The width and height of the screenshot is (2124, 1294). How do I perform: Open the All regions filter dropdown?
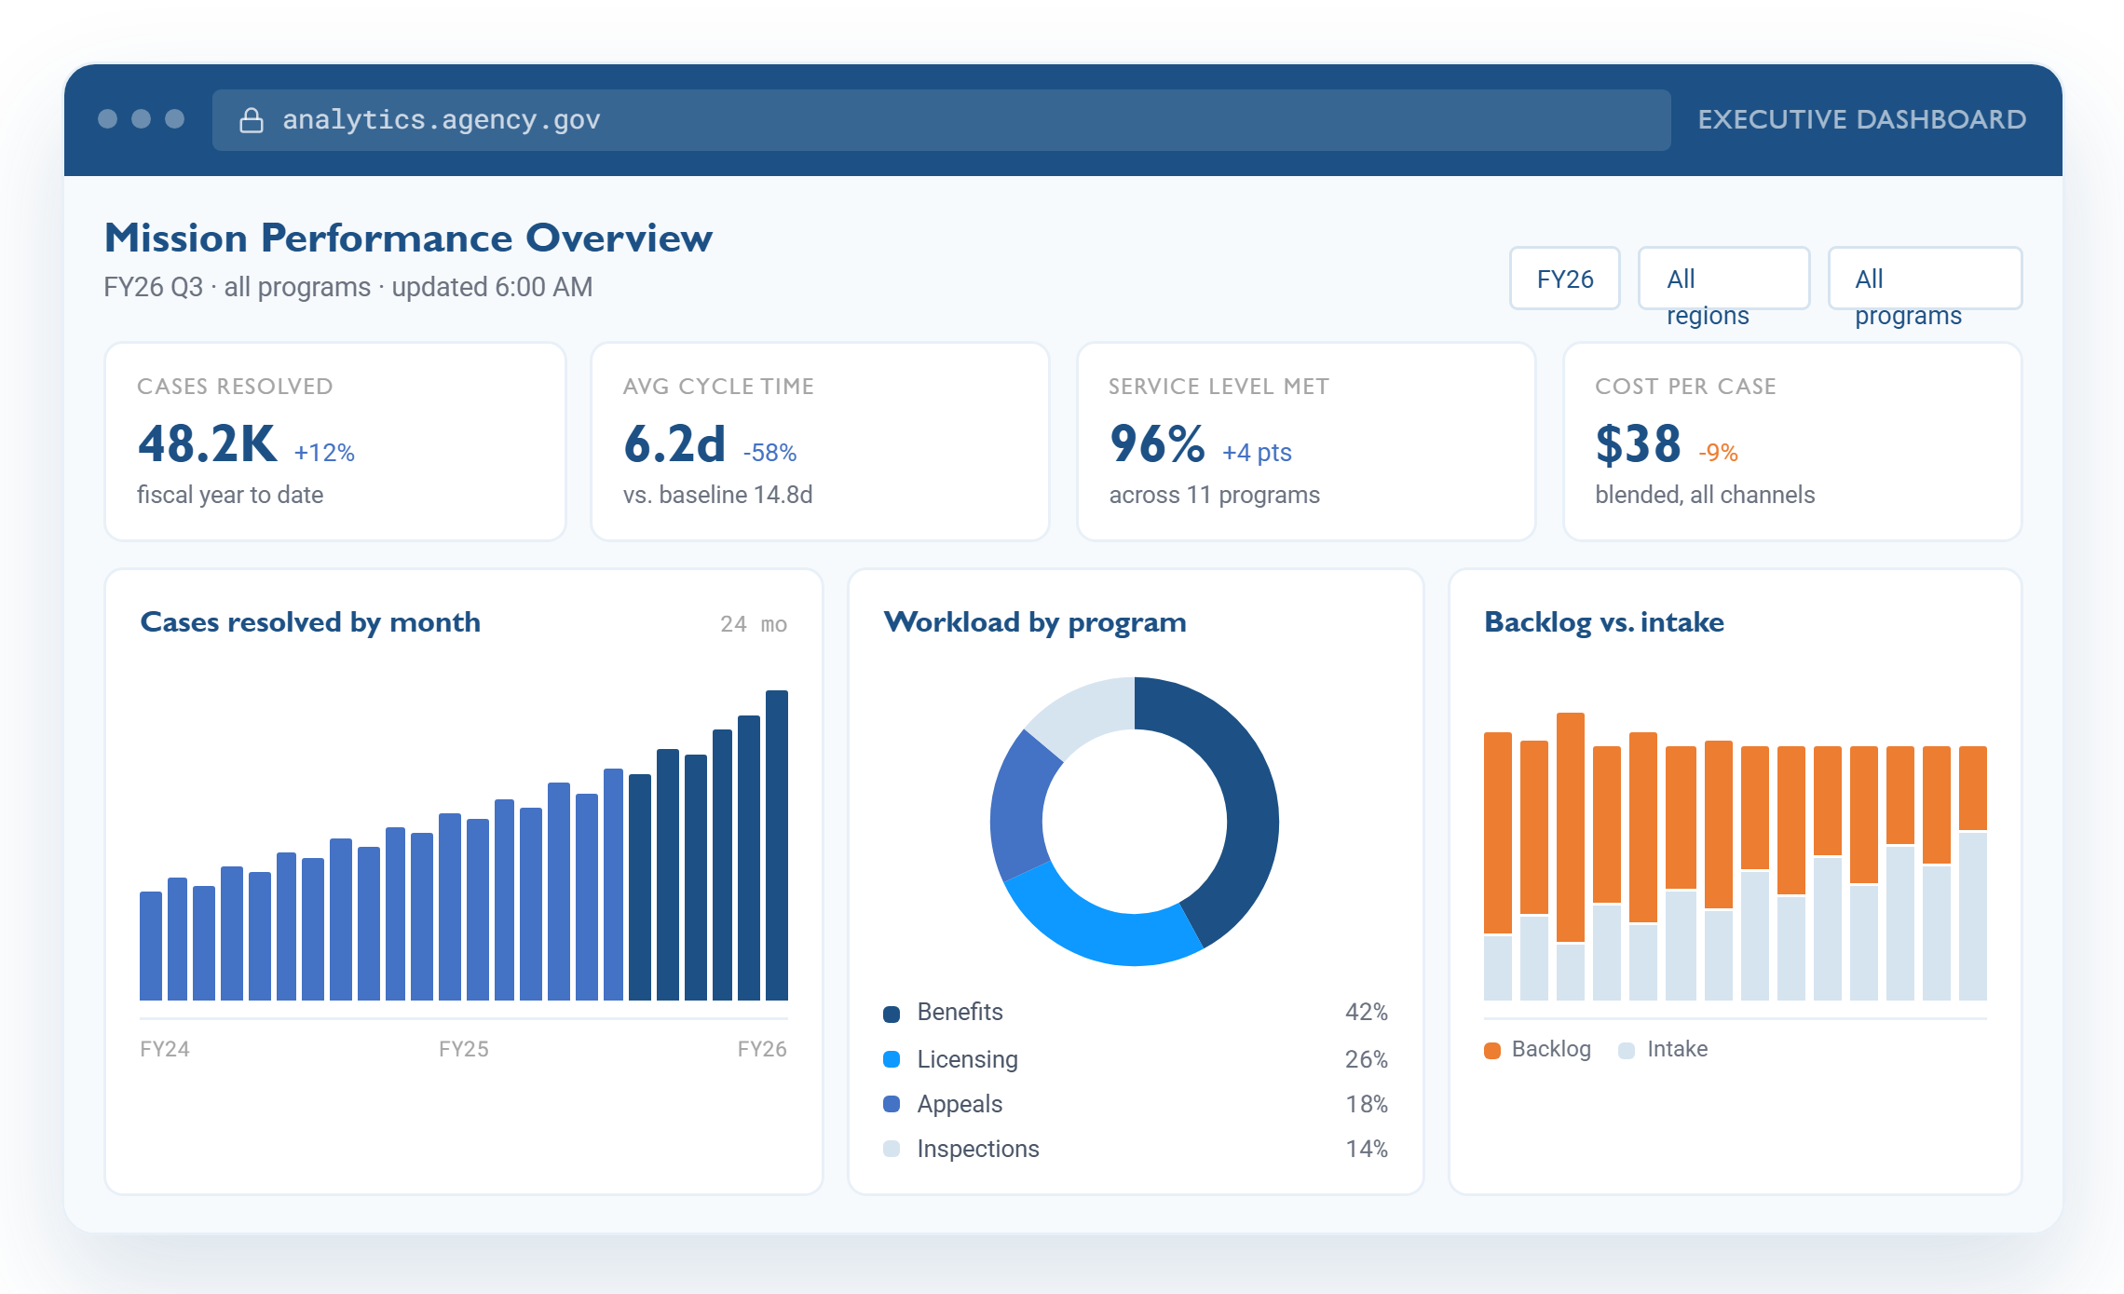tap(1723, 279)
